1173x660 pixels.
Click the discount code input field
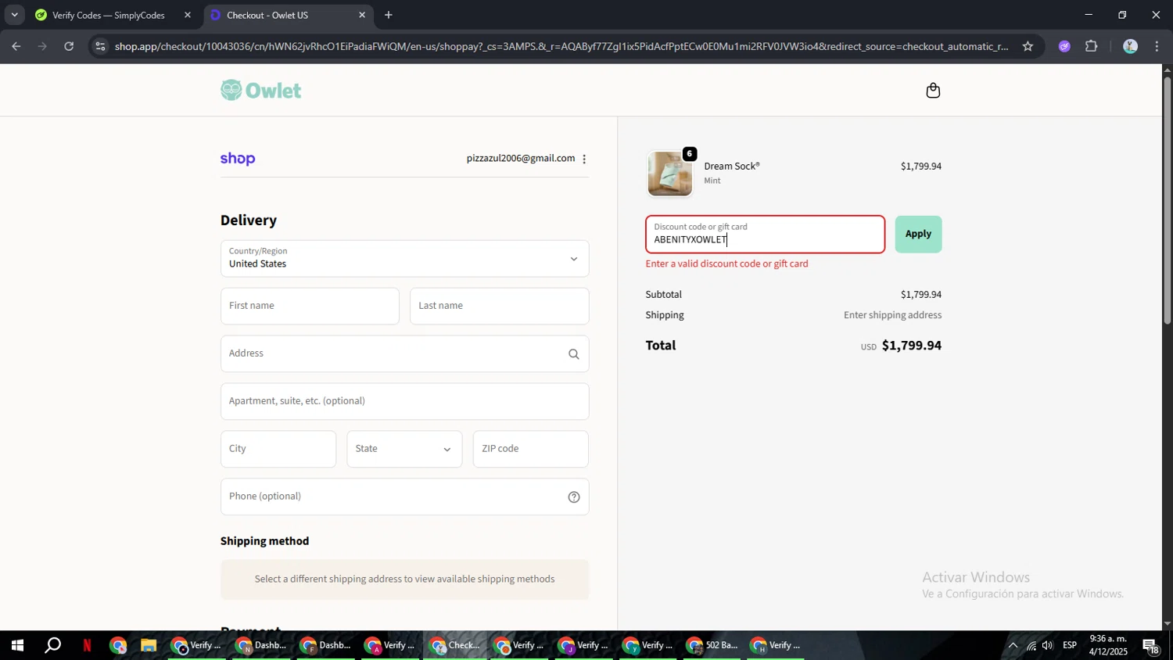(x=766, y=235)
